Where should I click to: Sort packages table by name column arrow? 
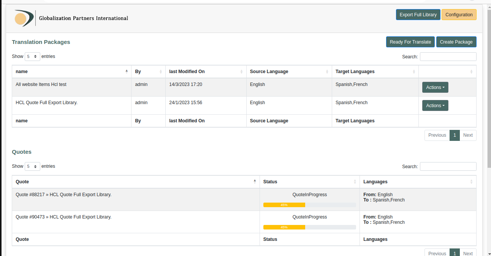(x=127, y=71)
